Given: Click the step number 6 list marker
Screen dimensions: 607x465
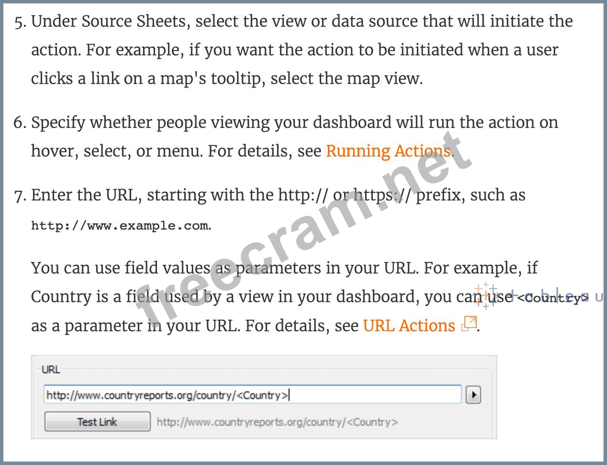Looking at the screenshot, I should pyautogui.click(x=20, y=123).
